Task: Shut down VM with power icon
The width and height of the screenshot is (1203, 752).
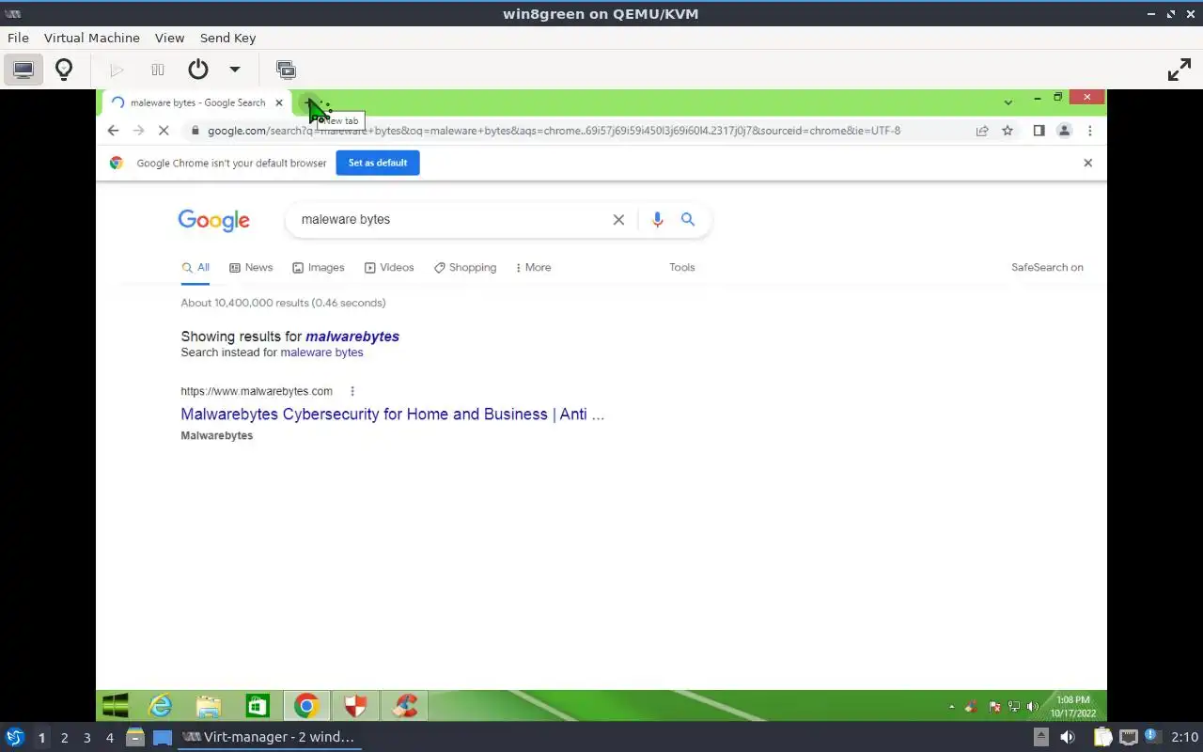Action: click(x=197, y=70)
